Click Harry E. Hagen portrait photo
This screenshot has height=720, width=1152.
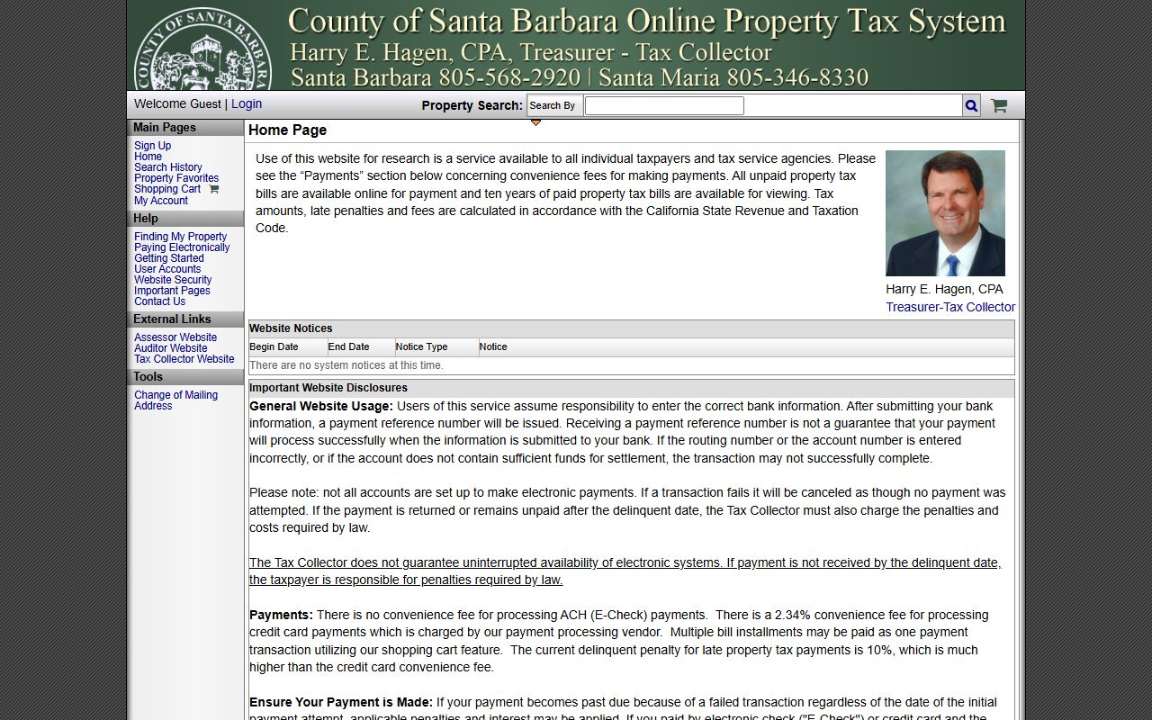pos(945,213)
